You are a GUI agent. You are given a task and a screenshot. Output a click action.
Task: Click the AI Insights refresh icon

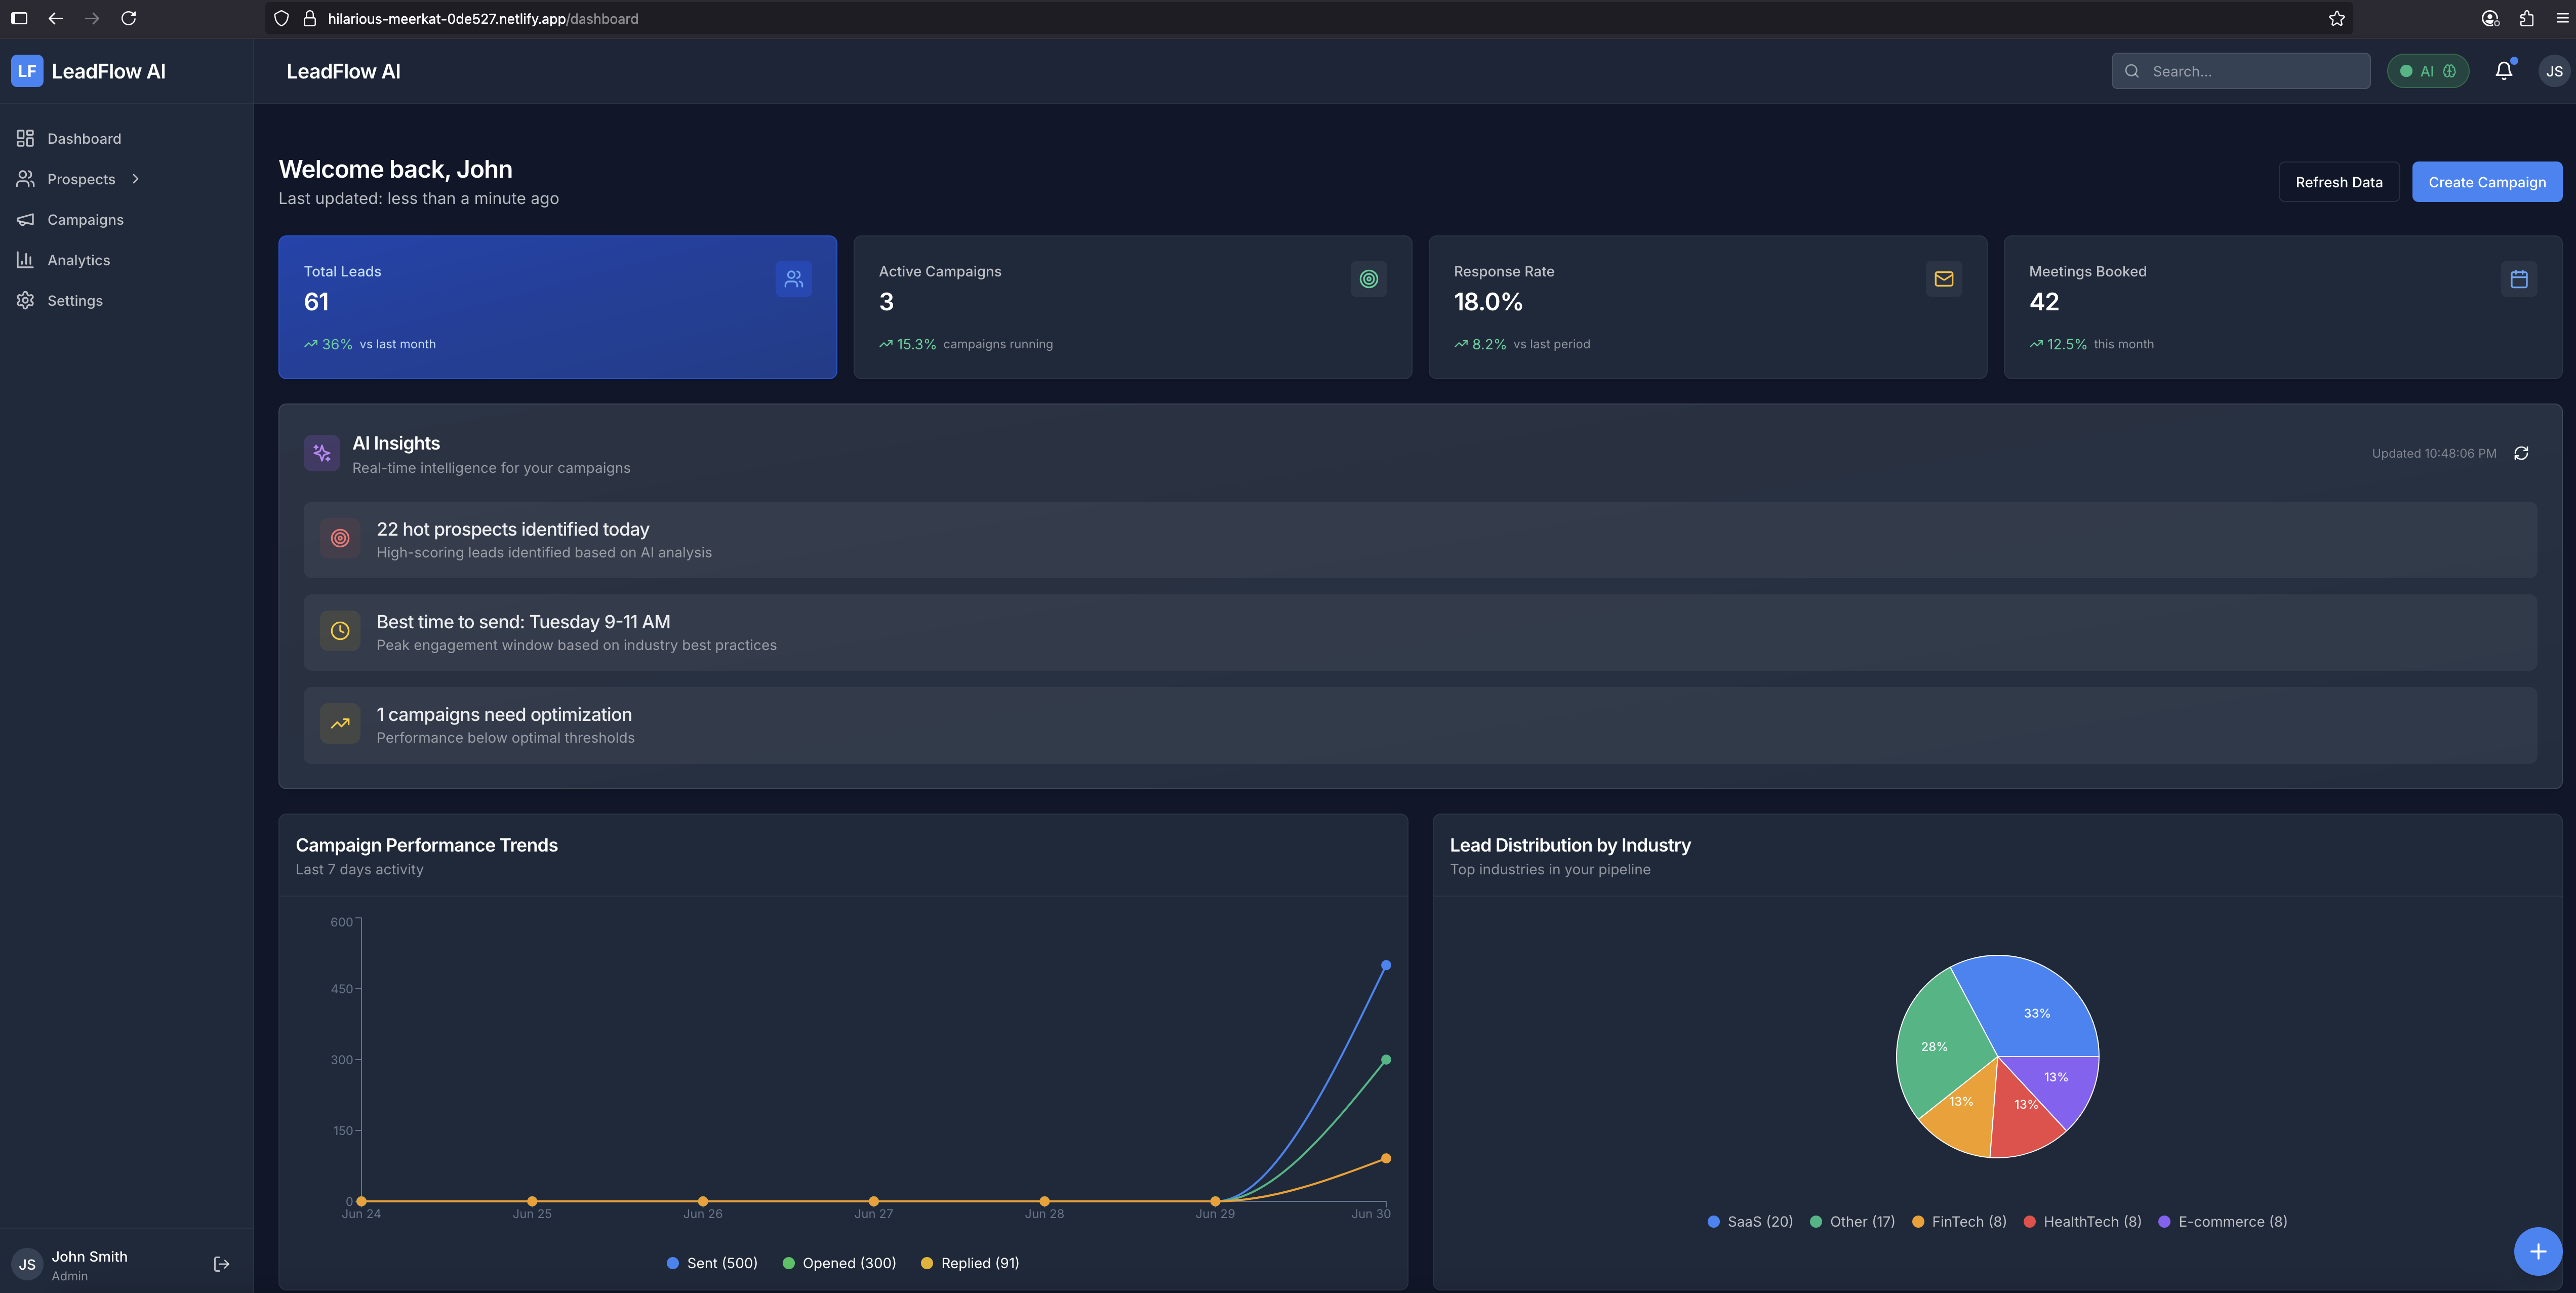(2521, 453)
